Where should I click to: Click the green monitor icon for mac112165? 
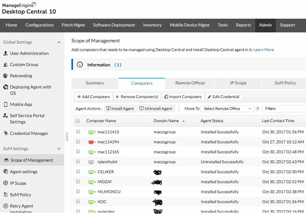91,152
